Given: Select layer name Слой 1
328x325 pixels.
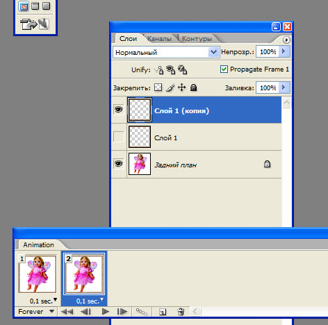Looking at the screenshot, I should (x=165, y=138).
